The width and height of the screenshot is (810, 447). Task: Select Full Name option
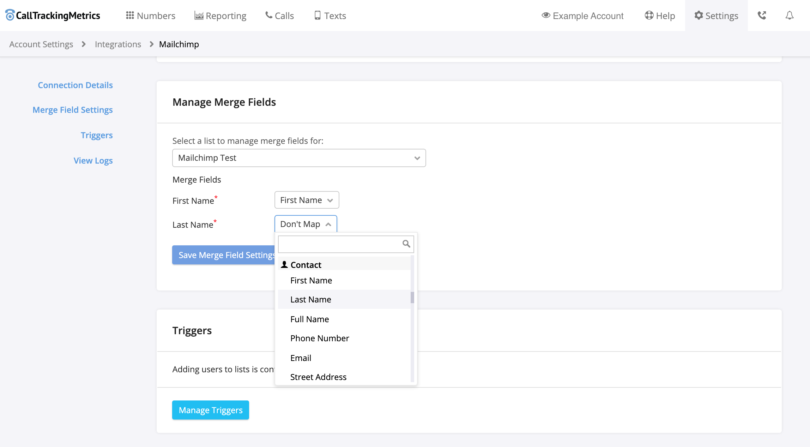[344, 319]
